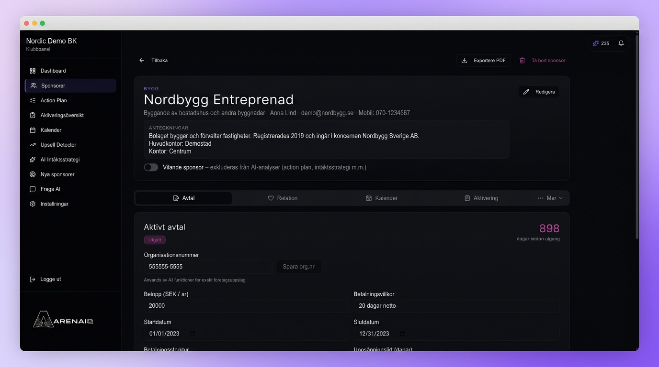Click the Tilbaka link

[x=153, y=61]
